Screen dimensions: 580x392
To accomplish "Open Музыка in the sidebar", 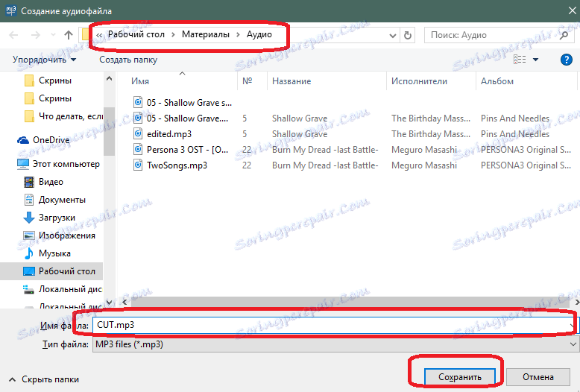I will pos(47,253).
